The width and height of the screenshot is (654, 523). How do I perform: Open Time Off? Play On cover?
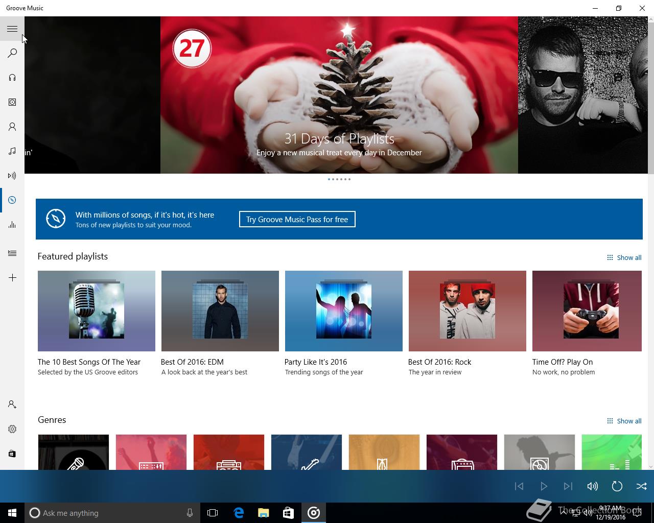click(x=587, y=311)
